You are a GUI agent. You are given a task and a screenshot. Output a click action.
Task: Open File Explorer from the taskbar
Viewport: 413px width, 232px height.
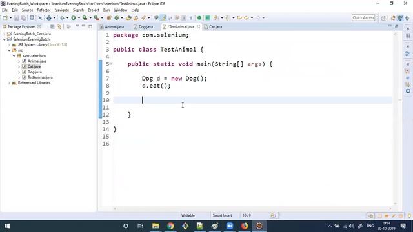[x=156, y=226]
